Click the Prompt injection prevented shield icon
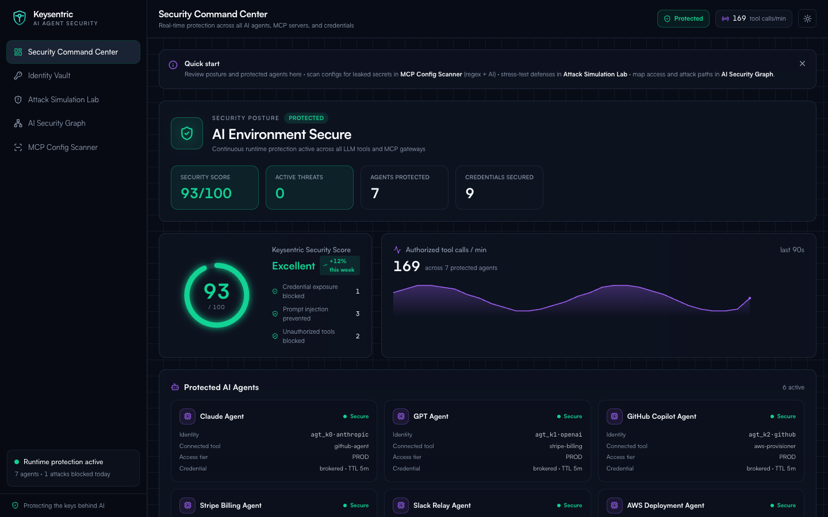Viewport: 828px width, 517px height. [275, 314]
